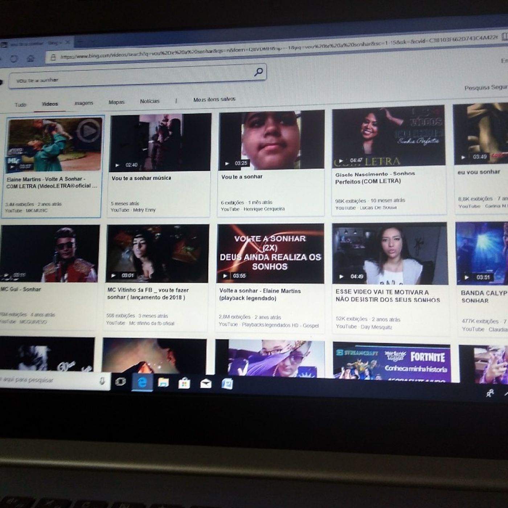Viewport: 508px width, 508px height.
Task: Click the People icon in the system tray
Action: click(490, 393)
